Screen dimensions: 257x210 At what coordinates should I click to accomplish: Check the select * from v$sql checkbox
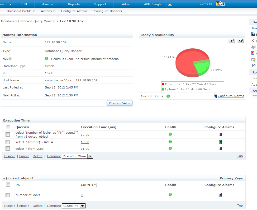(x=8, y=148)
